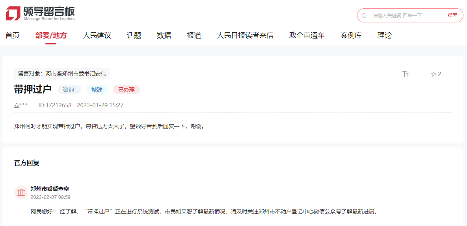Click the 领导留言板 logo icon
The image size is (467, 226).
[x=13, y=13]
